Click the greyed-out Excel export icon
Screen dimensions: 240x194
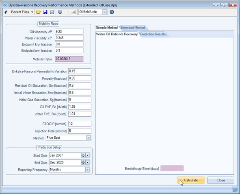pos(74,12)
